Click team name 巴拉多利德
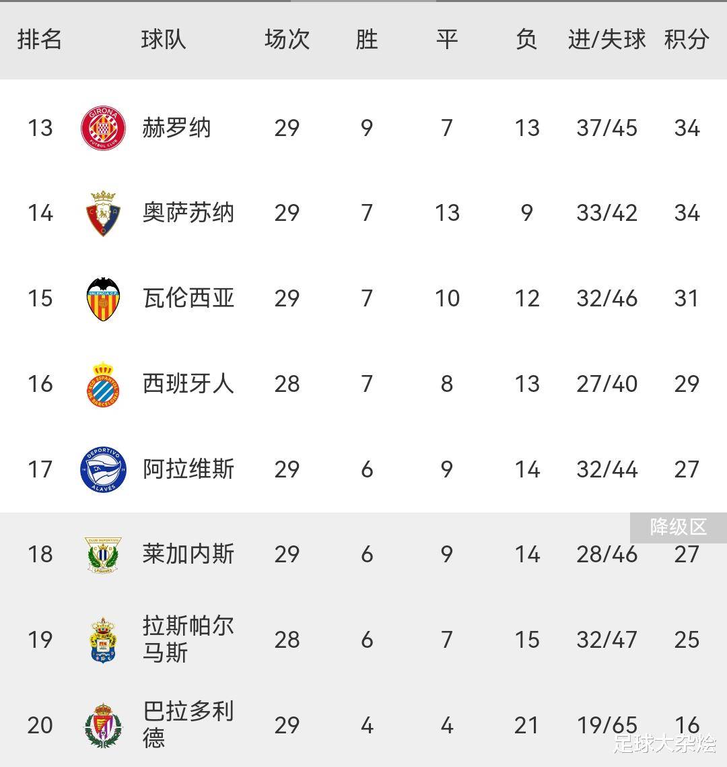 [188, 725]
